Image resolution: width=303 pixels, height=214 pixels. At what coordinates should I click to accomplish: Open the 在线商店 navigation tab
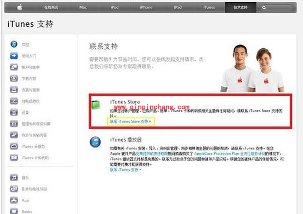pyautogui.click(x=51, y=7)
